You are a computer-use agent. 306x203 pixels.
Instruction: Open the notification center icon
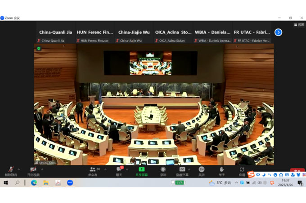coord(300,182)
